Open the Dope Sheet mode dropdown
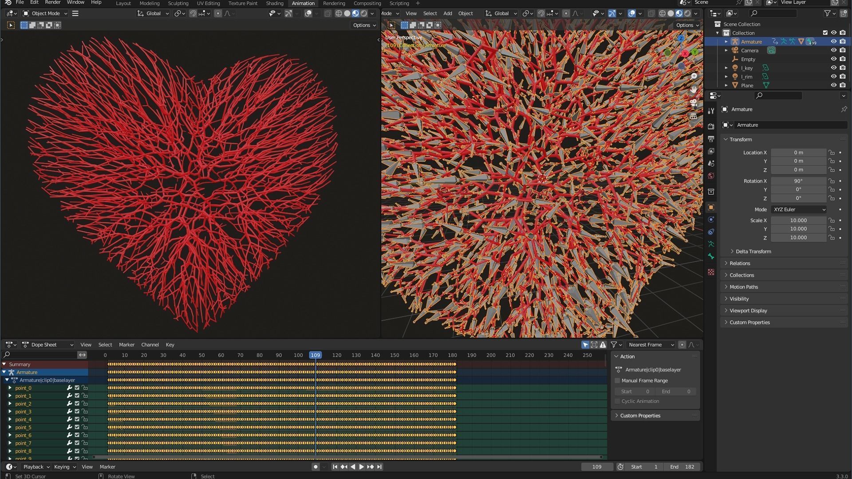The width and height of the screenshot is (852, 479). coord(47,345)
